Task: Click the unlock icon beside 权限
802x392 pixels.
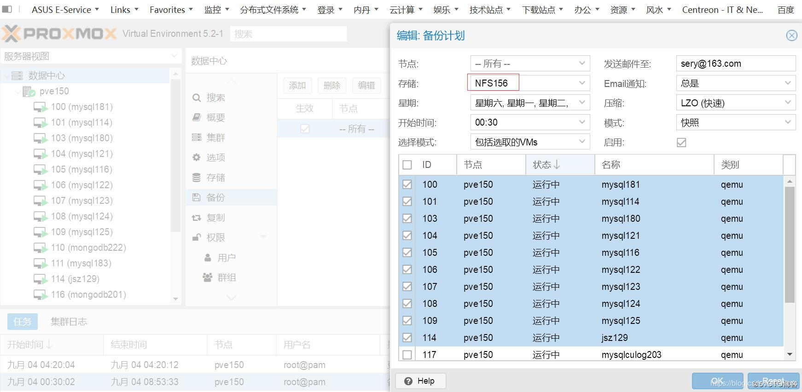Action: click(x=197, y=237)
